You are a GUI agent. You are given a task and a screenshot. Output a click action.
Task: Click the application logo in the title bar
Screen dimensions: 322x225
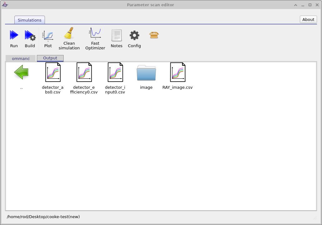pos(5,5)
